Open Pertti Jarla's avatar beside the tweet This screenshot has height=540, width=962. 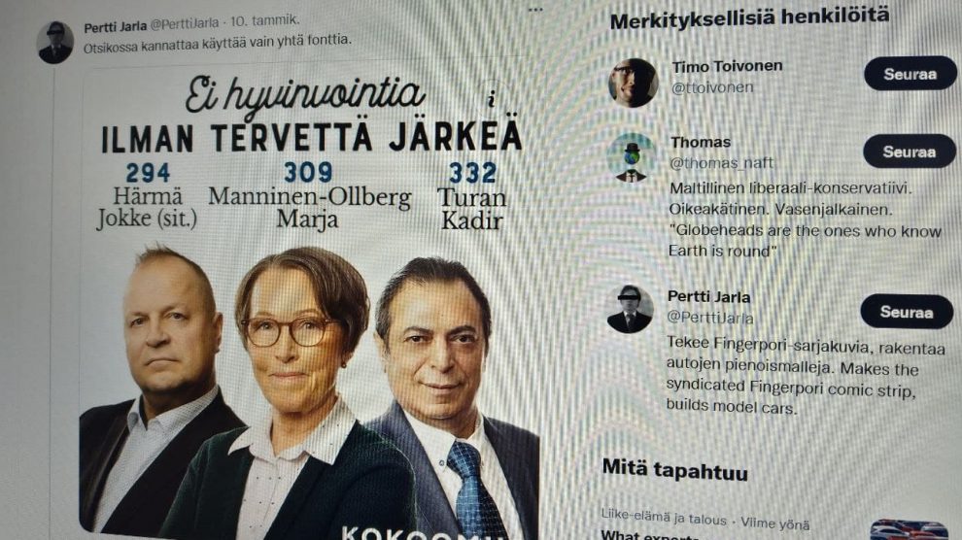coord(55,42)
